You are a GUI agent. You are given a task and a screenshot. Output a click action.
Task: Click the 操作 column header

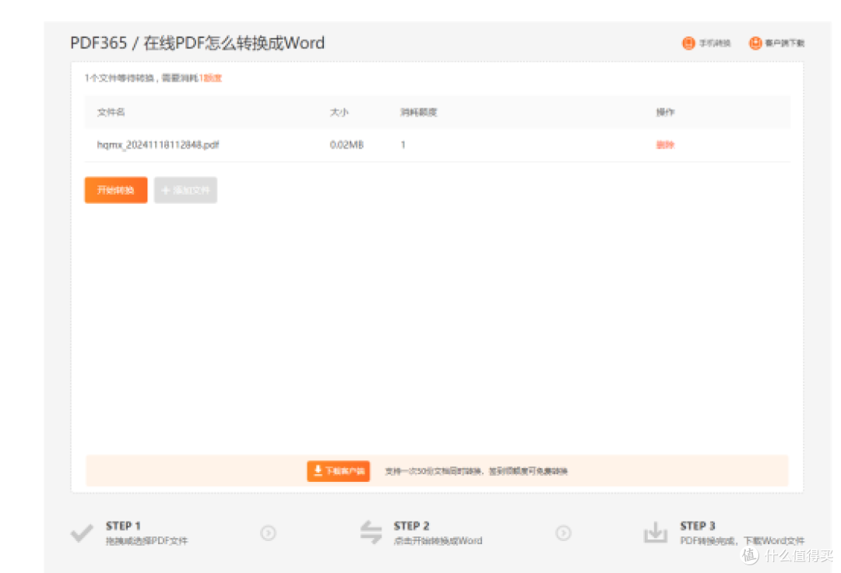(x=666, y=112)
